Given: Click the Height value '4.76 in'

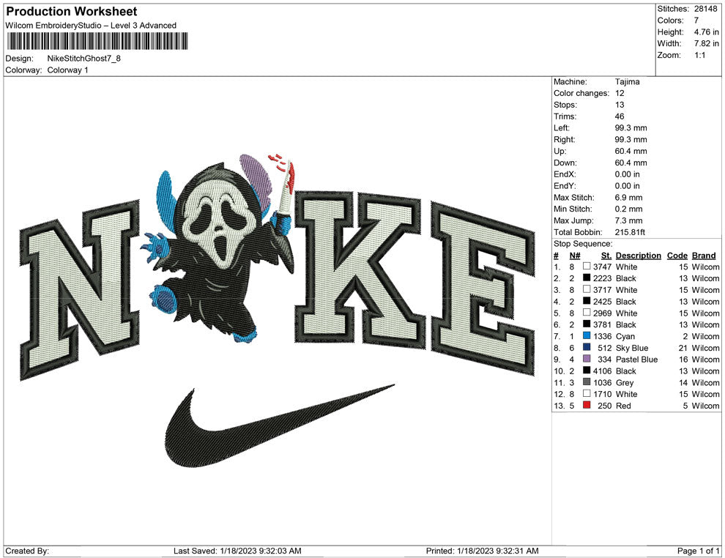Looking at the screenshot, I should [x=706, y=32].
